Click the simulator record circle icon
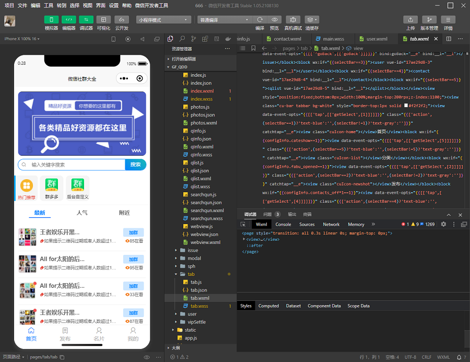Viewport: 470px width, 362px height. (128, 39)
